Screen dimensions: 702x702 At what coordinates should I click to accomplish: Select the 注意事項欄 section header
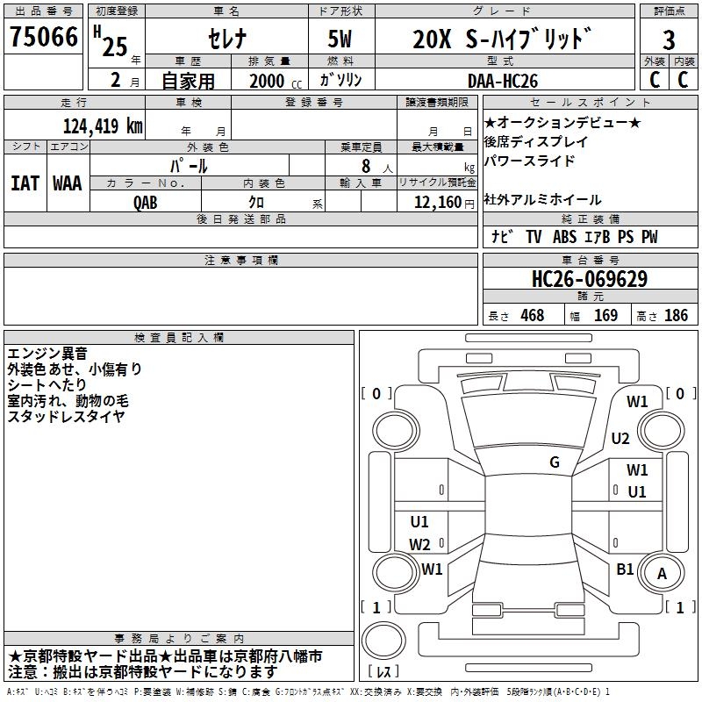[x=240, y=260]
